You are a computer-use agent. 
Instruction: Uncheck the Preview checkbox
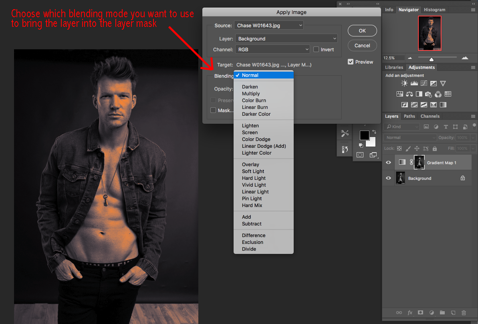[350, 62]
